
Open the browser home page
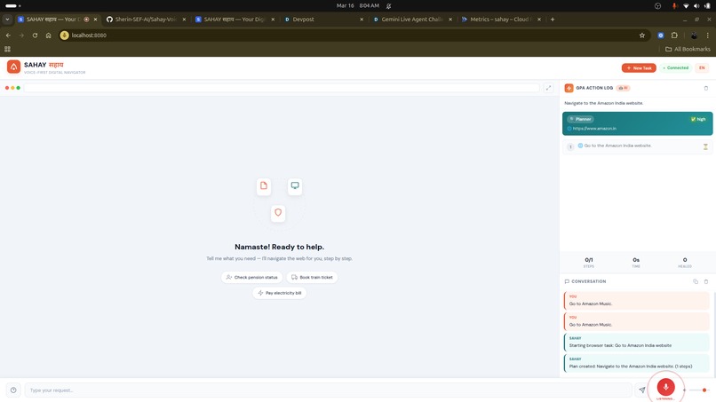pos(48,35)
